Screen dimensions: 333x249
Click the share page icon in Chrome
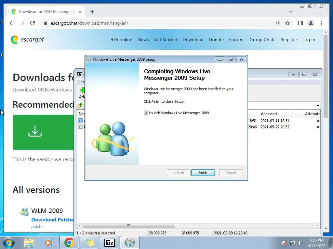coord(277,23)
